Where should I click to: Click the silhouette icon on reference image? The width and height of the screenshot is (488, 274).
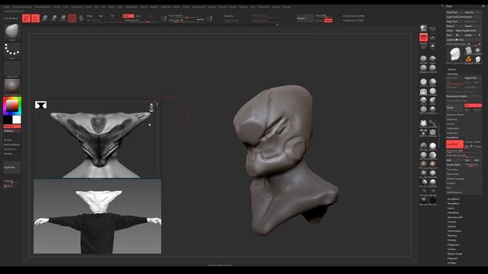[x=40, y=105]
